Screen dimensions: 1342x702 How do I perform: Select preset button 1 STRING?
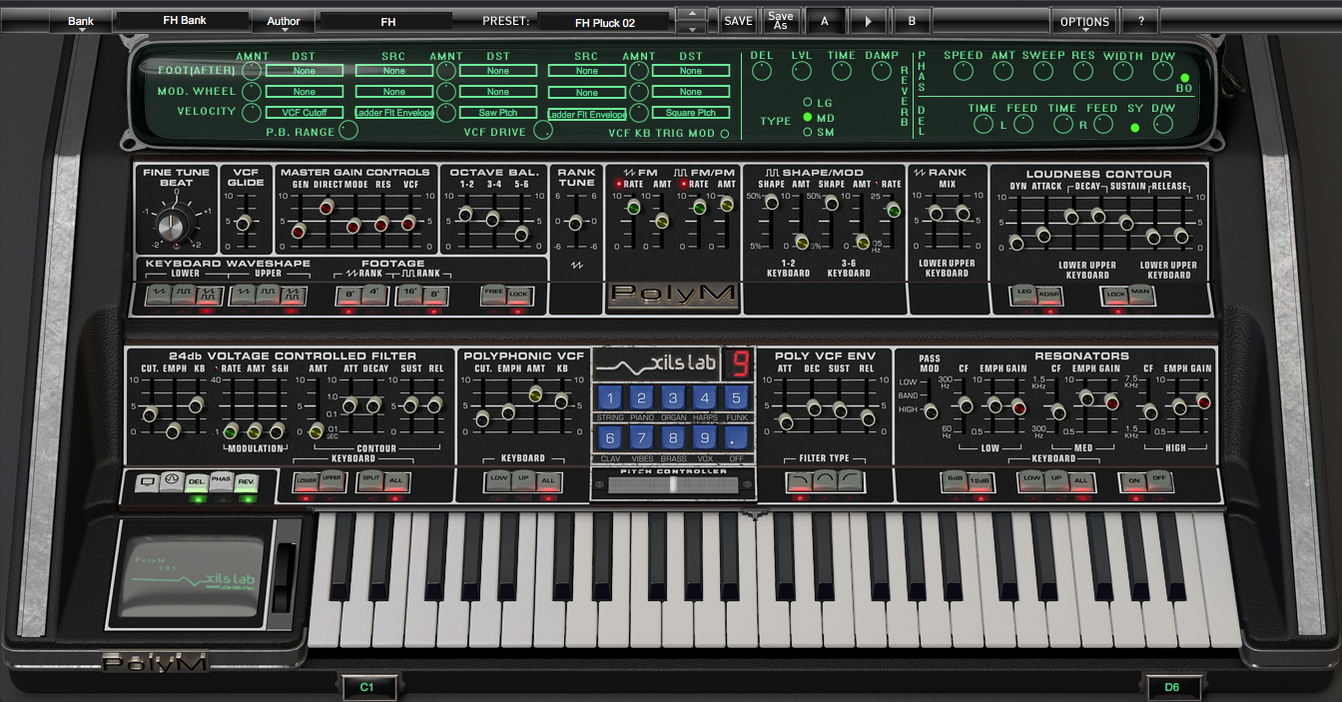[610, 397]
